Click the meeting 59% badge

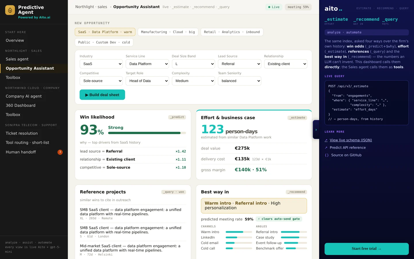298,7
